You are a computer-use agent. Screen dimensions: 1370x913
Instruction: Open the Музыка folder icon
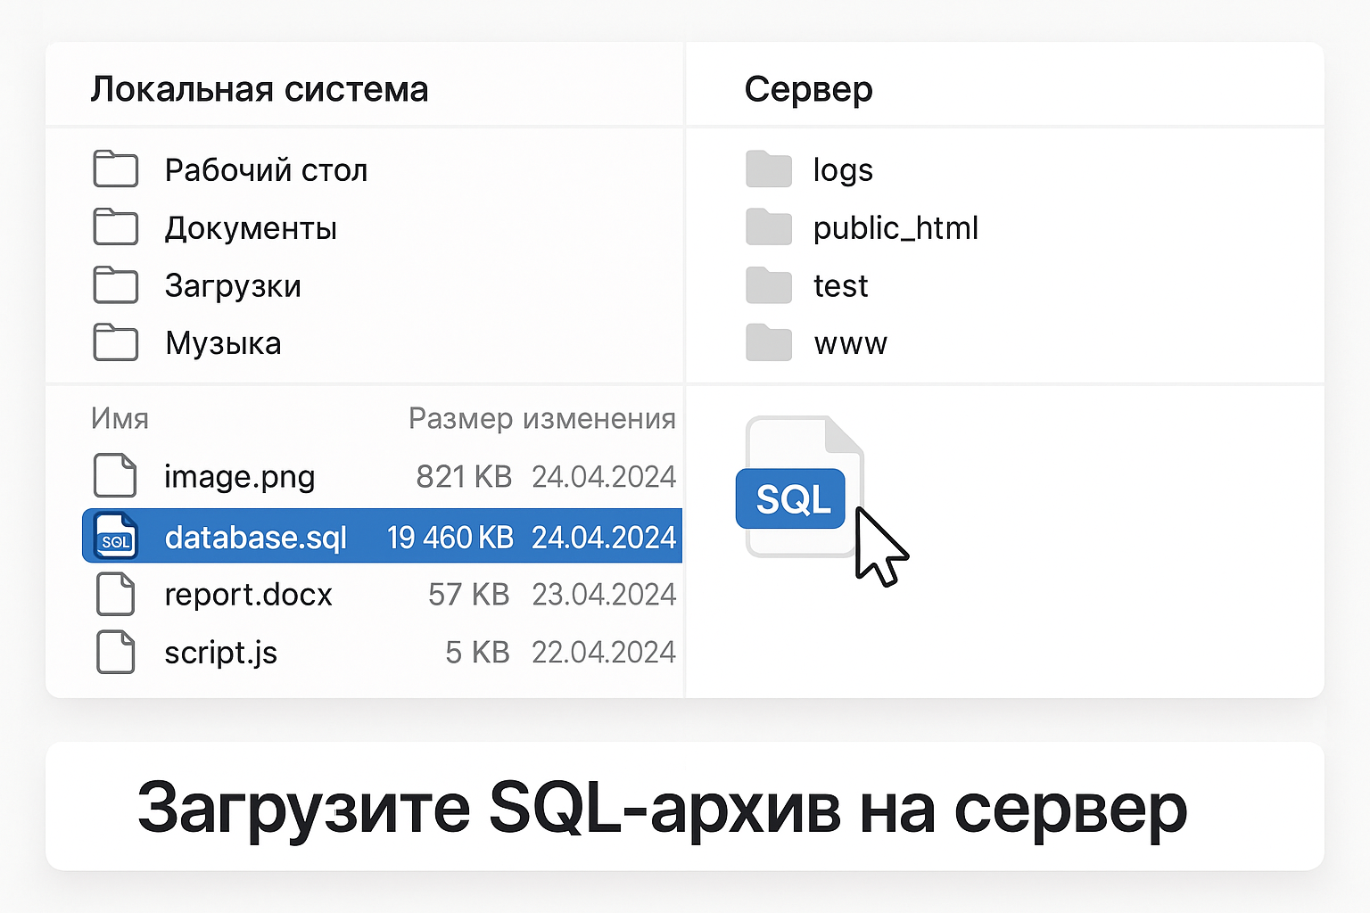[x=115, y=342]
